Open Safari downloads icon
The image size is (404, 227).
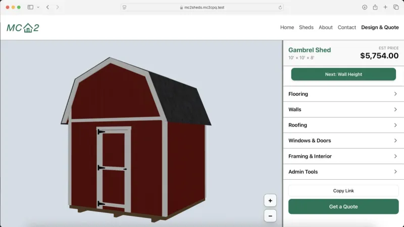[x=365, y=7]
